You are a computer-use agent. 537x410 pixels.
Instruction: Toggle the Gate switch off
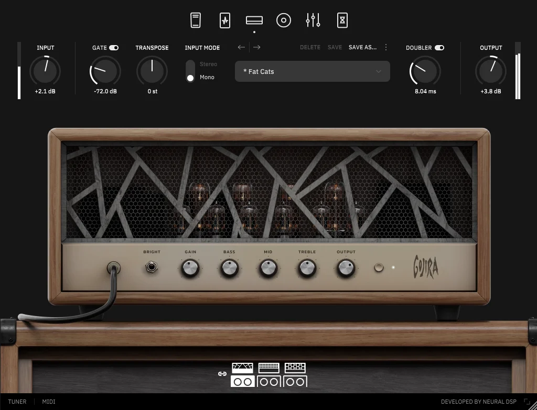[x=114, y=48]
